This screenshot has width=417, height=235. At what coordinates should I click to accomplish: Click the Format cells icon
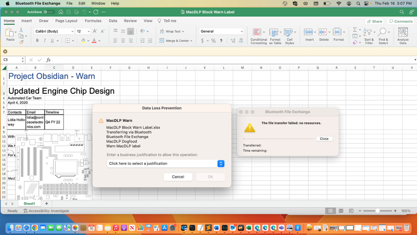click(337, 32)
